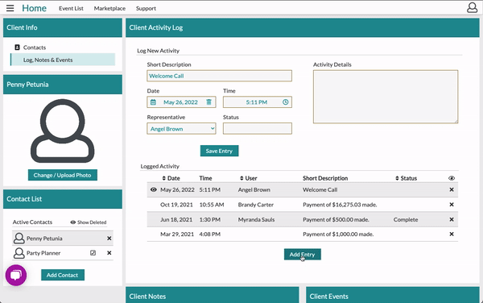Open the clock time picker icon
The width and height of the screenshot is (483, 303).
click(286, 102)
